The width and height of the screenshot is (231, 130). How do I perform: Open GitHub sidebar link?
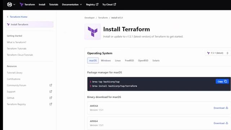click(10, 98)
